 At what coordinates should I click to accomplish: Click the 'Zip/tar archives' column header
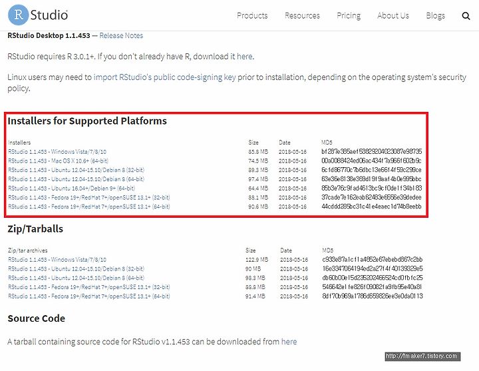click(28, 250)
